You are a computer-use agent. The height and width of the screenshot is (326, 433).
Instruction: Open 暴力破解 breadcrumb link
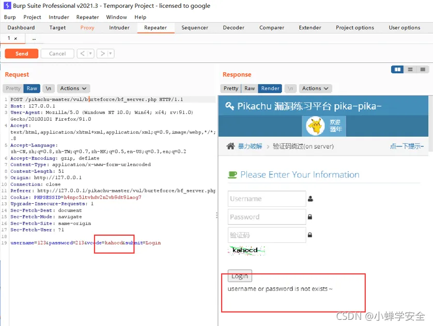pos(250,146)
